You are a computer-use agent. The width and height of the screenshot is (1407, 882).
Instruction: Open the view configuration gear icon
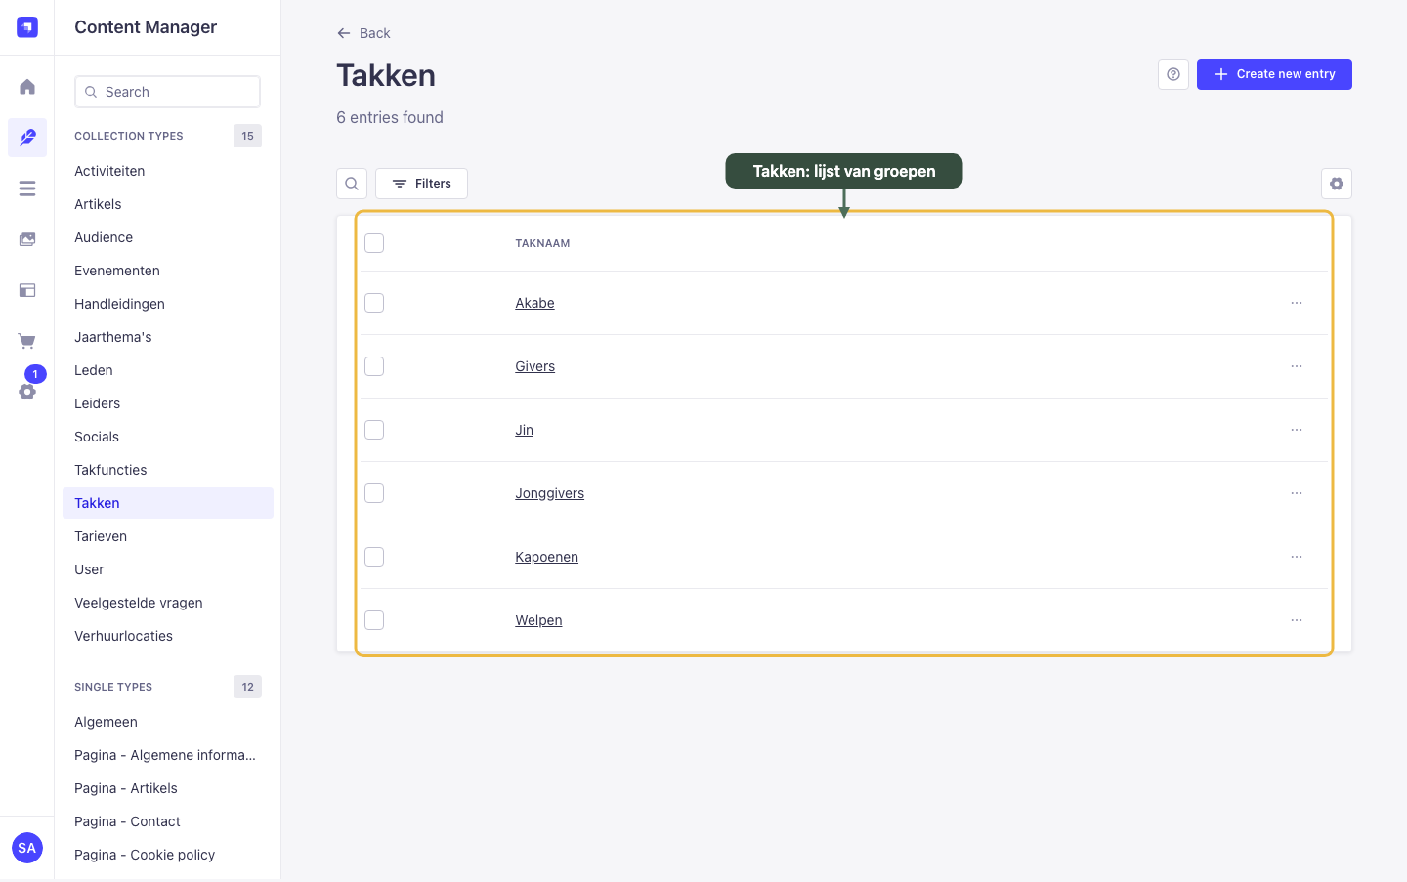[x=1337, y=184]
